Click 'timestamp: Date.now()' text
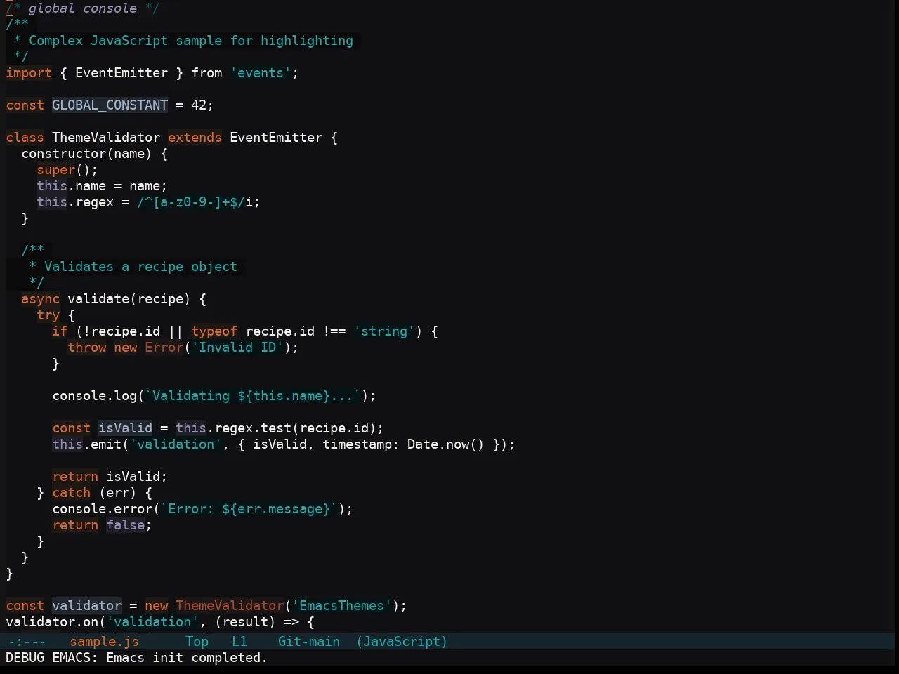The width and height of the screenshot is (899, 674). pyautogui.click(x=403, y=444)
